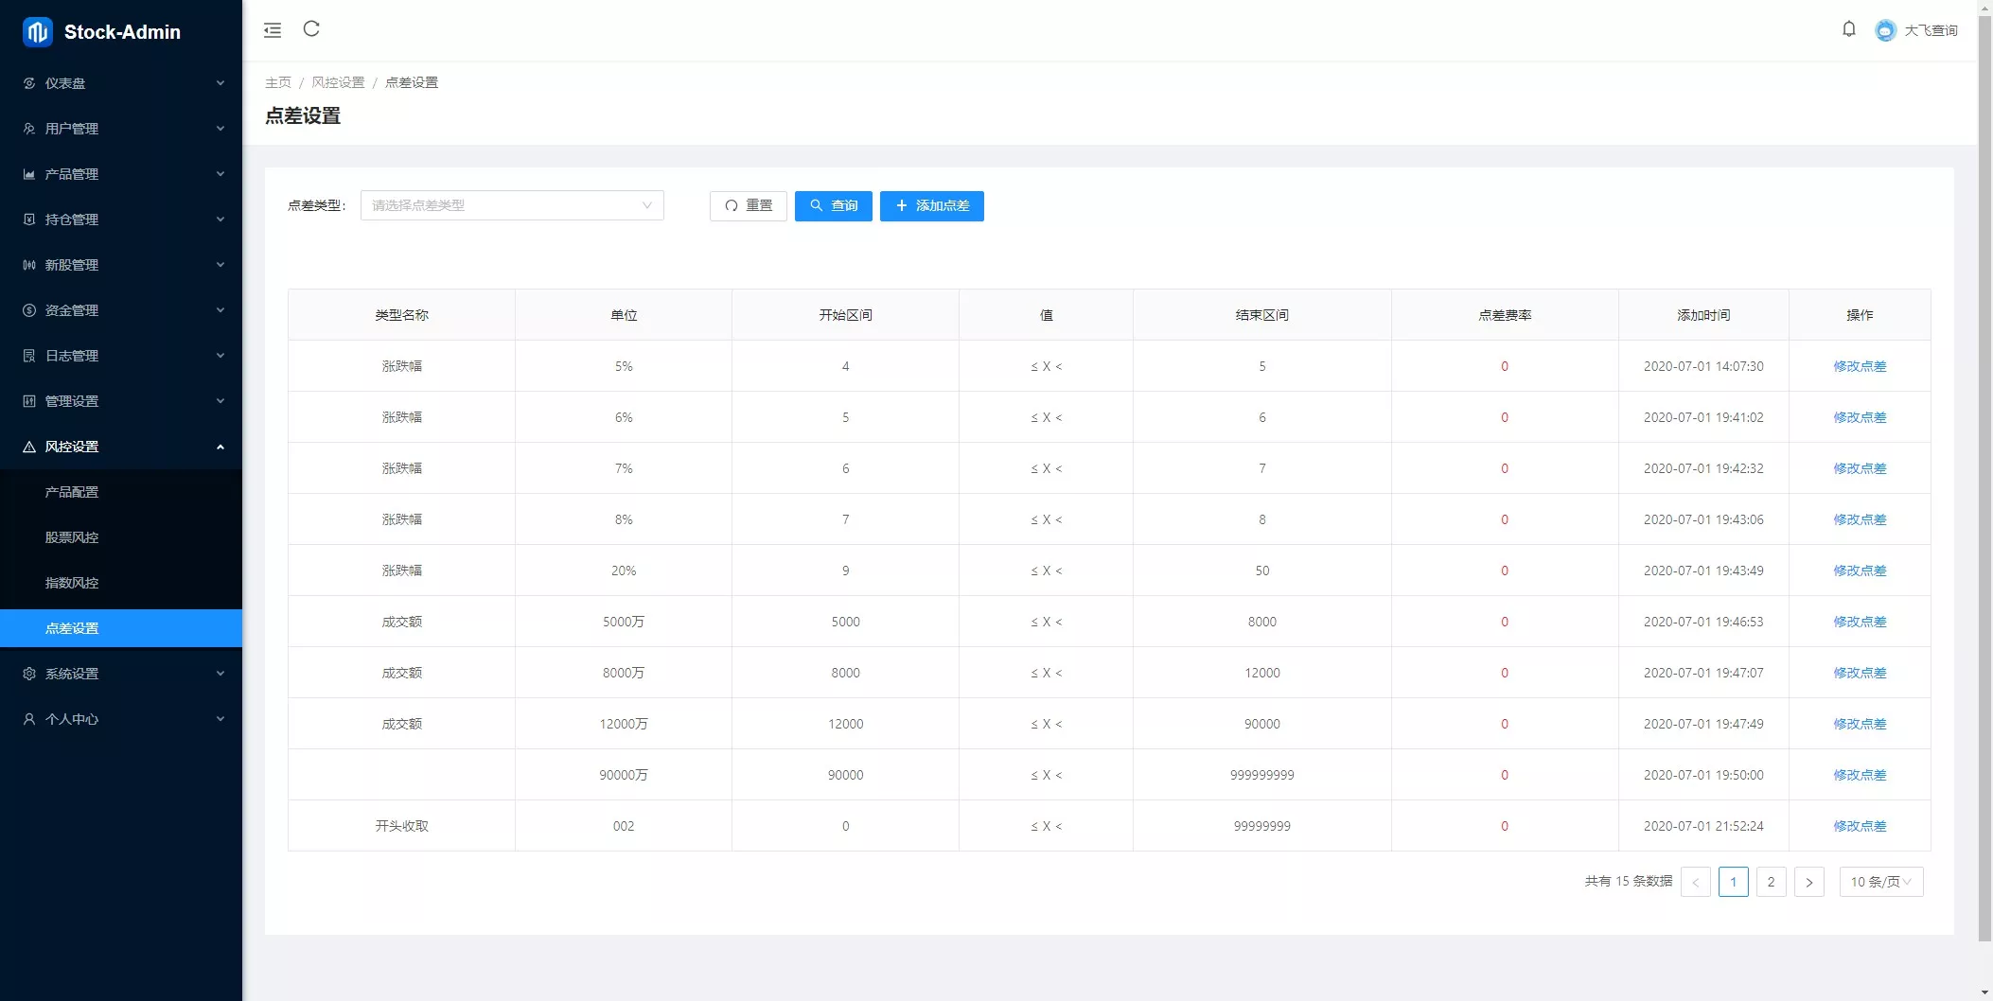Click the 产品管理 chart icon in sidebar
This screenshot has height=1001, width=1993.
29,174
